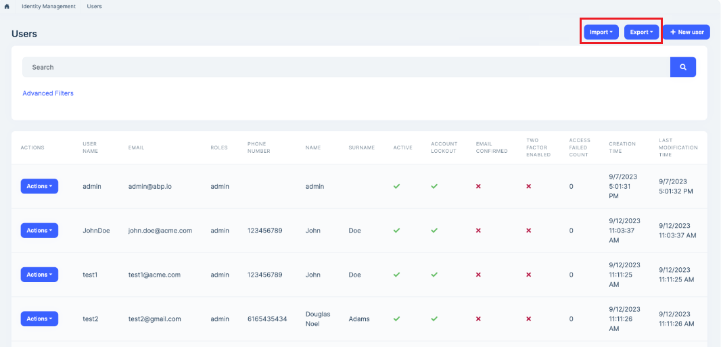Viewport: 721px width, 347px height.
Task: Create a user with New user button
Action: click(x=687, y=32)
